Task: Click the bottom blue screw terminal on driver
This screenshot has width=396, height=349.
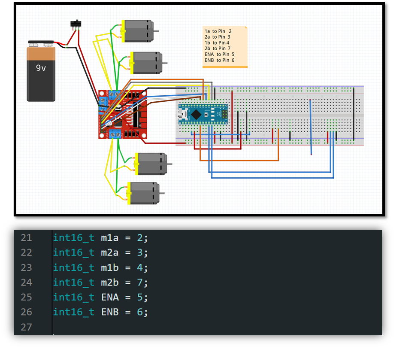Action: [x=115, y=134]
